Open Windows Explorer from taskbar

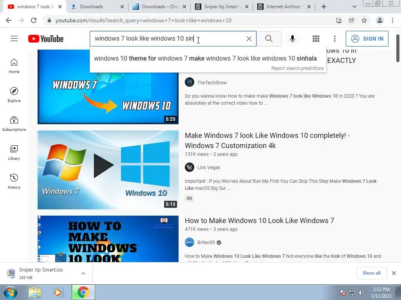[35, 292]
